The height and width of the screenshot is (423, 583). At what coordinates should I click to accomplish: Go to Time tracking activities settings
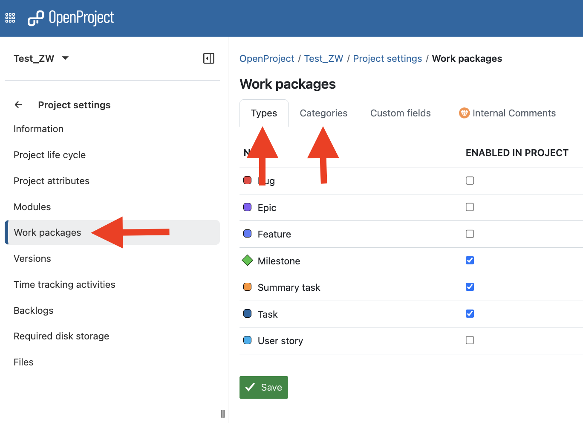tap(64, 284)
